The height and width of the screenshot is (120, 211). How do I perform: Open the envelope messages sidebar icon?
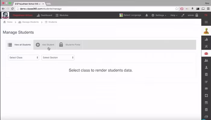tap(206, 88)
